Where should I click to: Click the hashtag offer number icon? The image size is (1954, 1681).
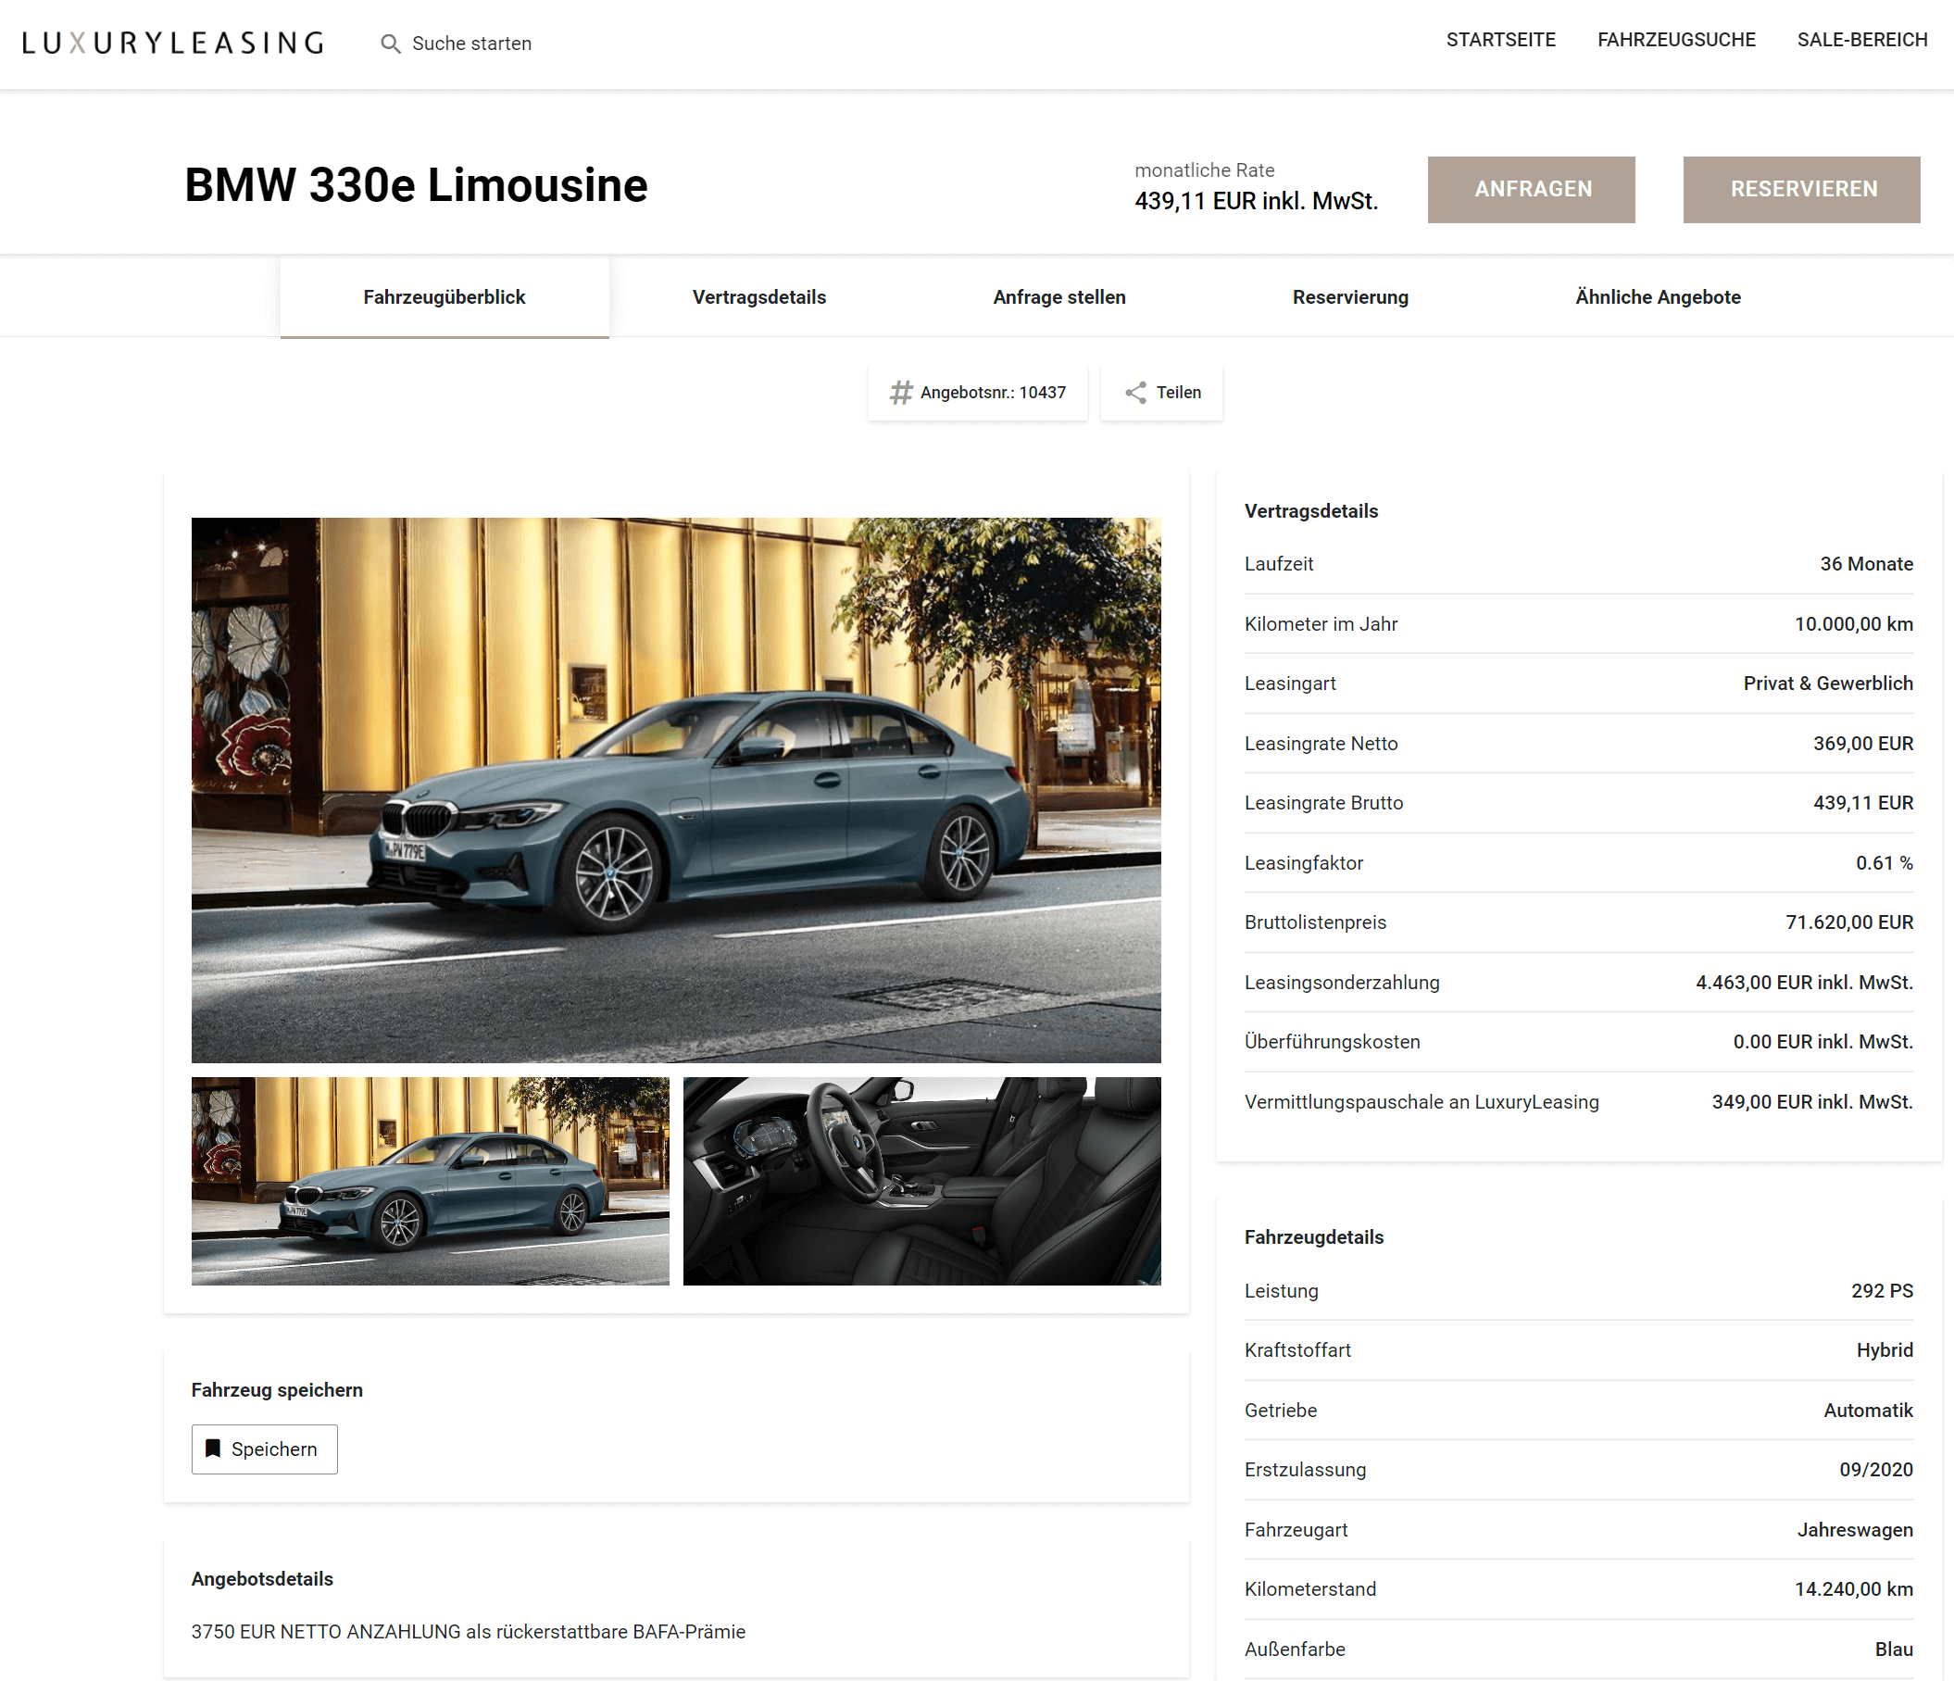coord(901,393)
